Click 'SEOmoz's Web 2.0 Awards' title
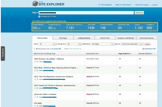 pos(45,94)
